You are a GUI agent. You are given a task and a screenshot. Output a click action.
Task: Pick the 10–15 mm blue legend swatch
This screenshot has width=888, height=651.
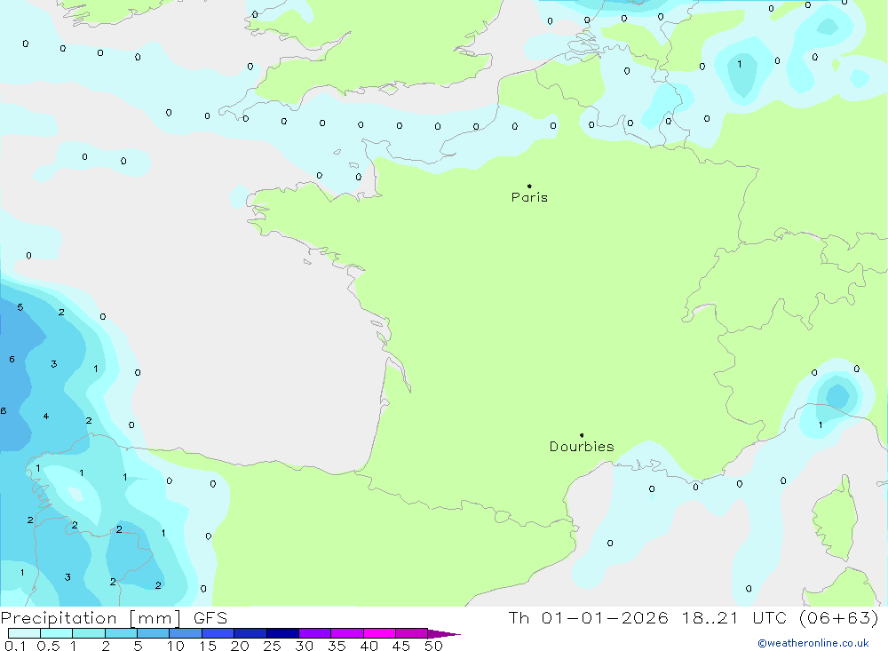click(186, 633)
